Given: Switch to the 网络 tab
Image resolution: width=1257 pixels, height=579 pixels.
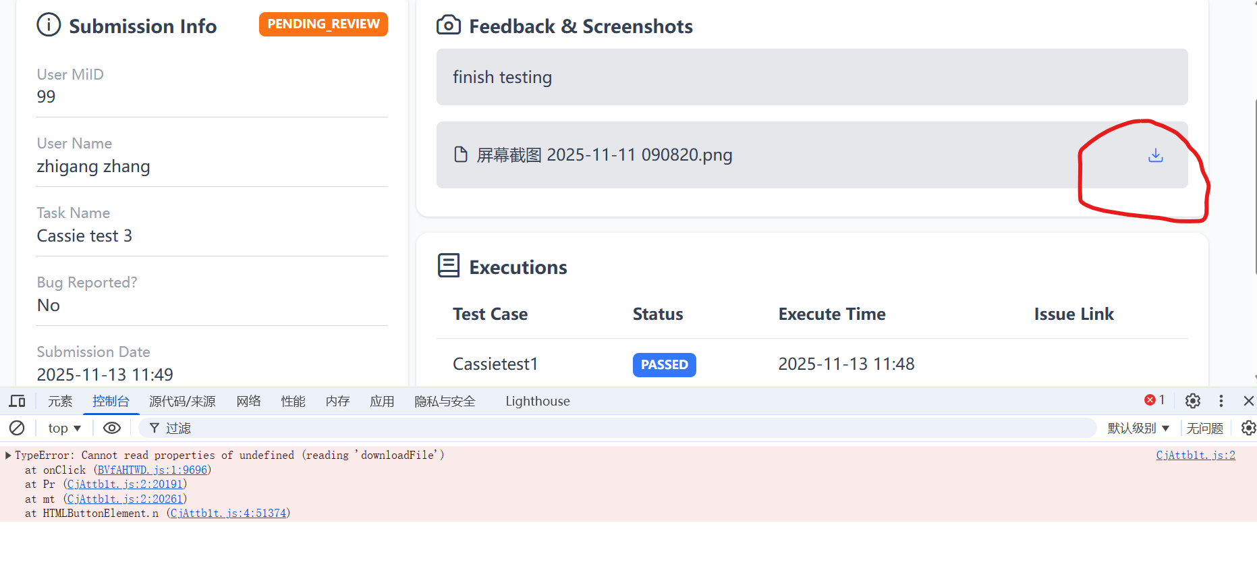Looking at the screenshot, I should click(x=248, y=402).
